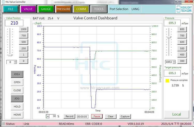Click the time span field showing 30
Image resolution: width=194 pixels, height=127 pixels.
(x=53, y=116)
